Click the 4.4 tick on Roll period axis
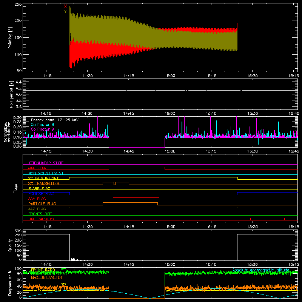Viewport: 302px width, 302px height. coord(18,82)
